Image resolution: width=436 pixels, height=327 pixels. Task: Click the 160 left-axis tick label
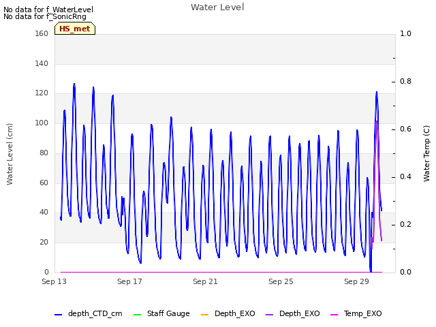tap(42, 33)
